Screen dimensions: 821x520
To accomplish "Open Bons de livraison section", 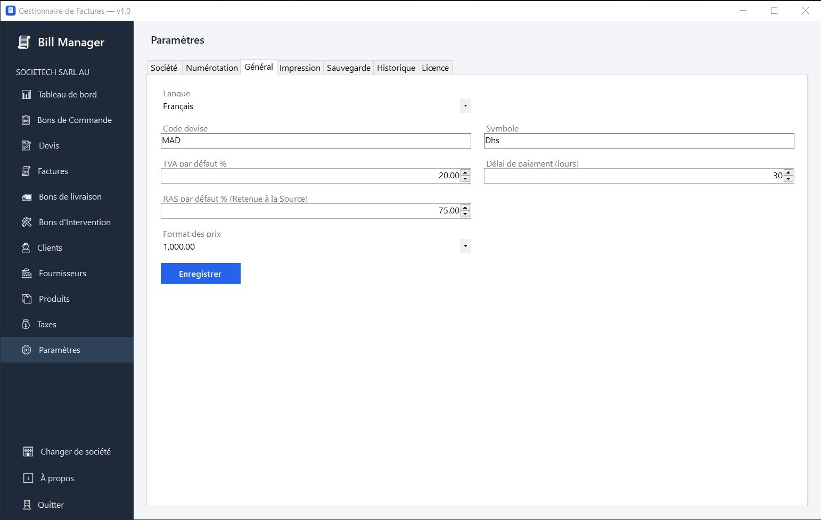I will pyautogui.click(x=67, y=196).
